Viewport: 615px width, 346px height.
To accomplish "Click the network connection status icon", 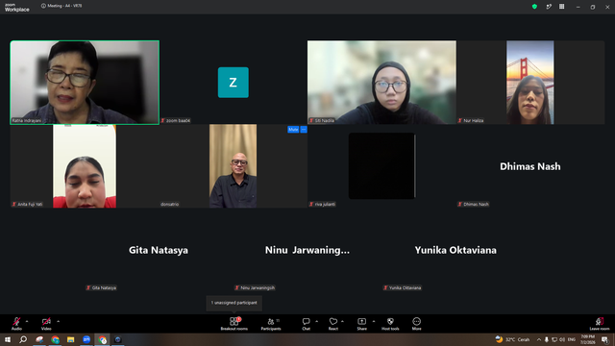I will 549,7.
